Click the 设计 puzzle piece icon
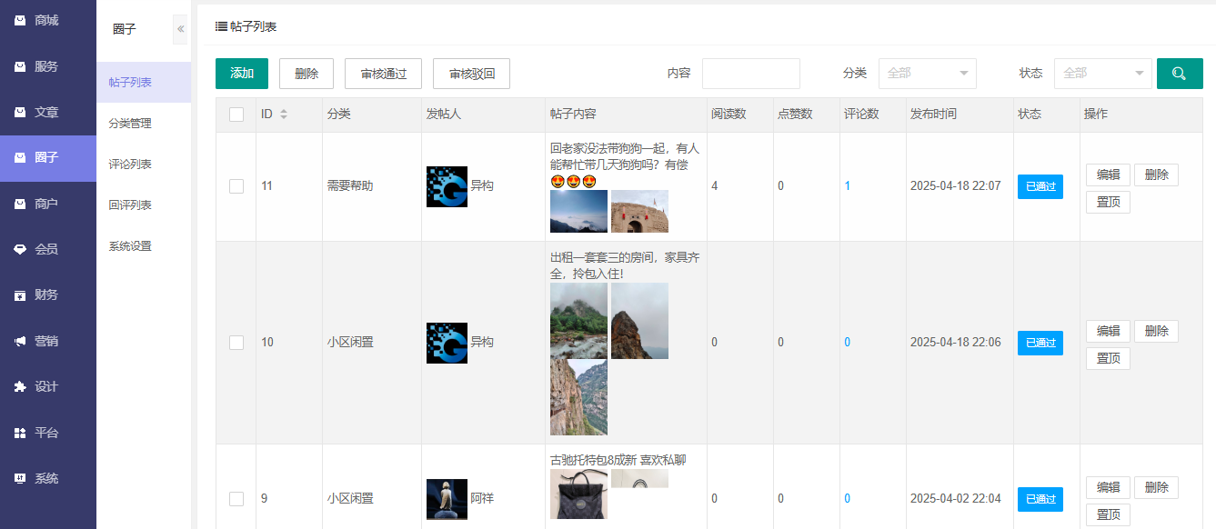 [x=20, y=386]
